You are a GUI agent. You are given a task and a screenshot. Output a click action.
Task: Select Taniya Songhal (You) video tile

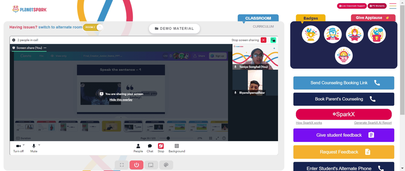click(x=255, y=57)
